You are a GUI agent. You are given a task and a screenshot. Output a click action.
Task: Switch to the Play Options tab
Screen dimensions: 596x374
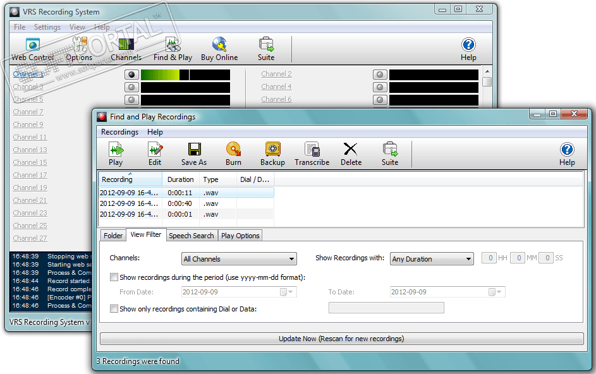240,236
